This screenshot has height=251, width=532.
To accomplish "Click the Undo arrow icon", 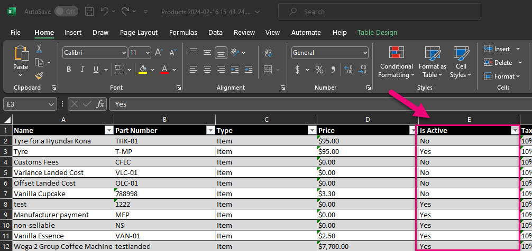I will point(105,12).
